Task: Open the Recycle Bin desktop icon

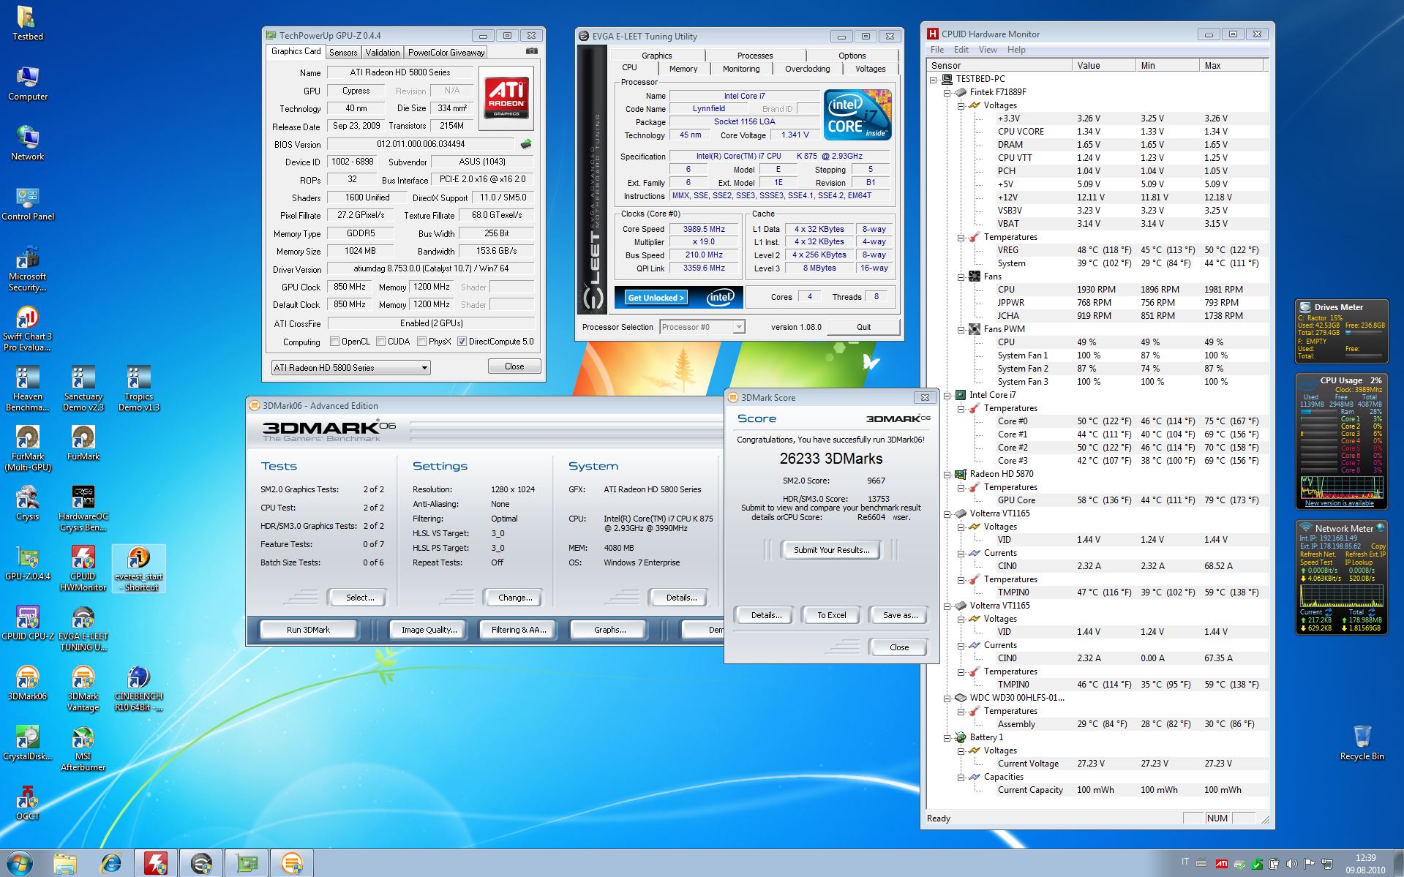Action: (x=1362, y=743)
